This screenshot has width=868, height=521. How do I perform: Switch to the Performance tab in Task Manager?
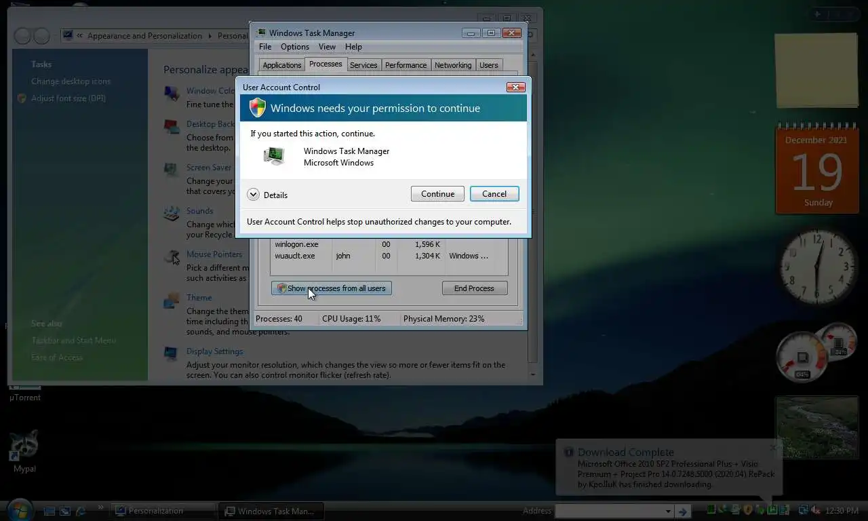[406, 65]
